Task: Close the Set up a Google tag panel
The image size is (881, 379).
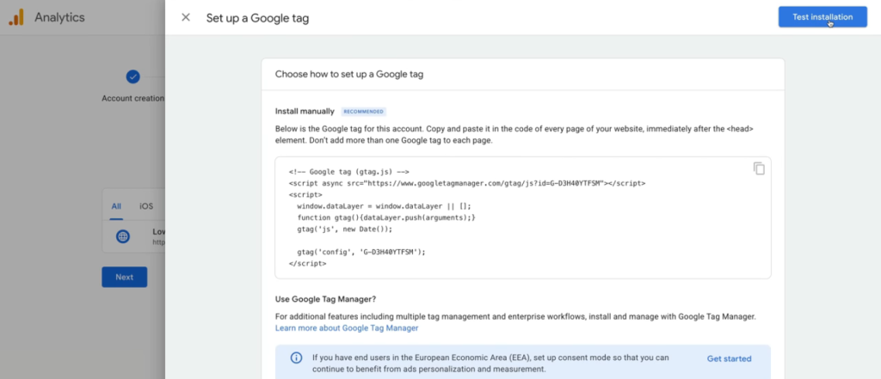Action: 186,17
